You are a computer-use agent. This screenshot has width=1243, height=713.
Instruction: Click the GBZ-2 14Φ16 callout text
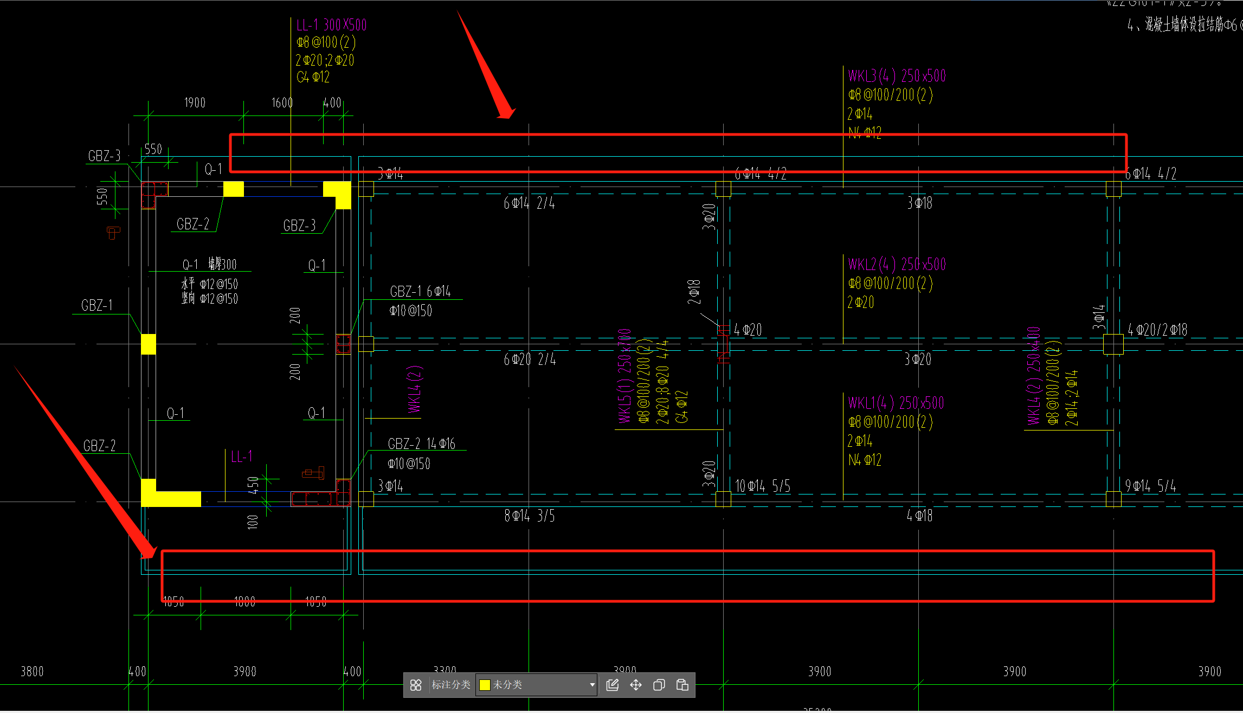422,444
